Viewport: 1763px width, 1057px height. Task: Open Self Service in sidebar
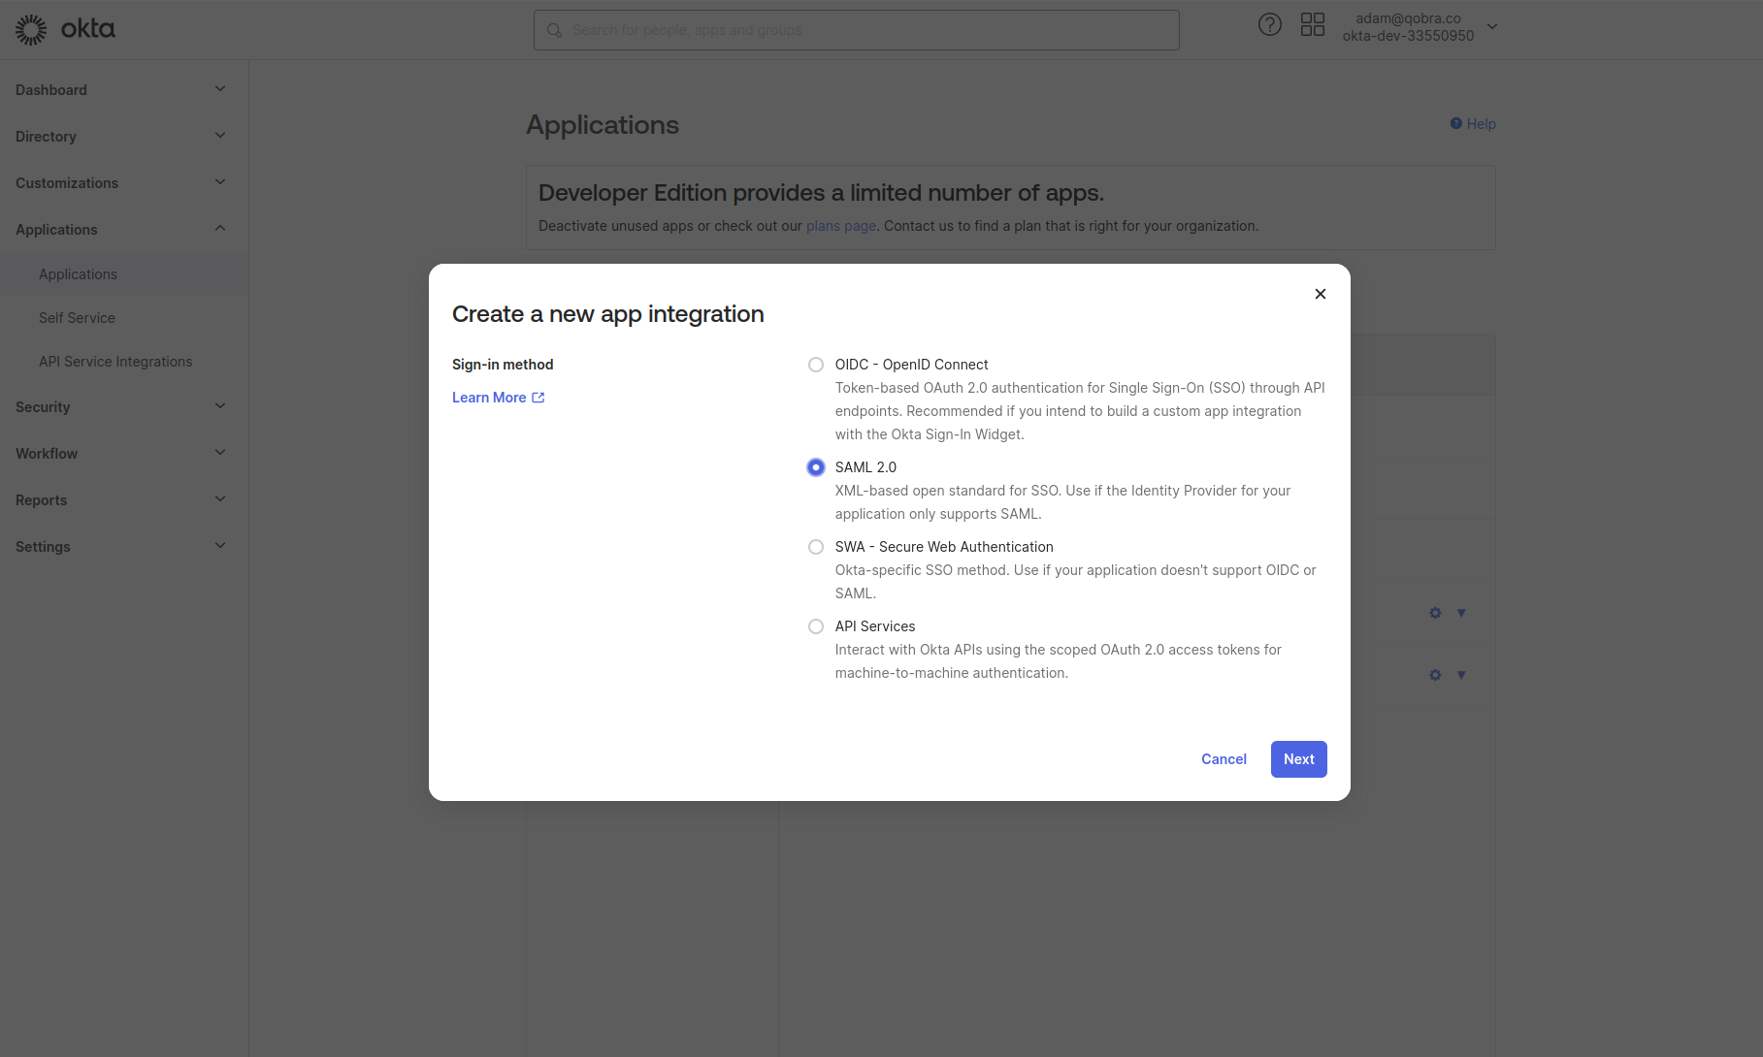[77, 318]
